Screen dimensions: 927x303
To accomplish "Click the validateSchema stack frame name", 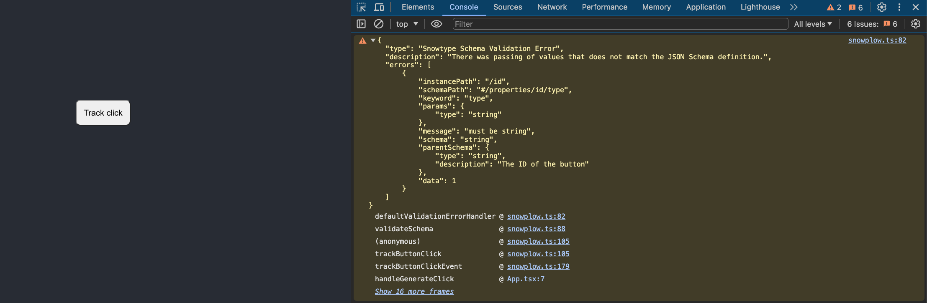I will (x=404, y=229).
